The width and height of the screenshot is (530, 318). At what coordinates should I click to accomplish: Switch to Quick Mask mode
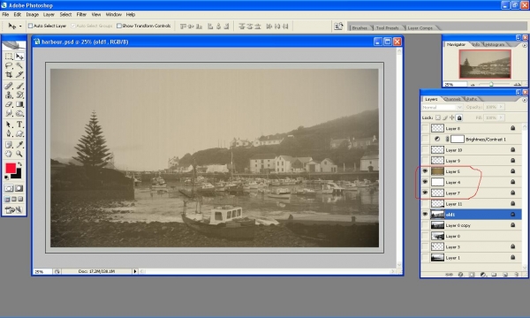(x=19, y=188)
